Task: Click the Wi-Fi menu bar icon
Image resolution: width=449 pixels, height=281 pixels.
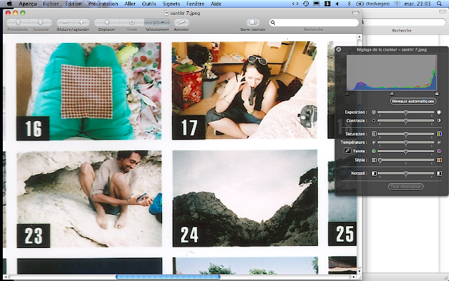Action: pyautogui.click(x=397, y=4)
